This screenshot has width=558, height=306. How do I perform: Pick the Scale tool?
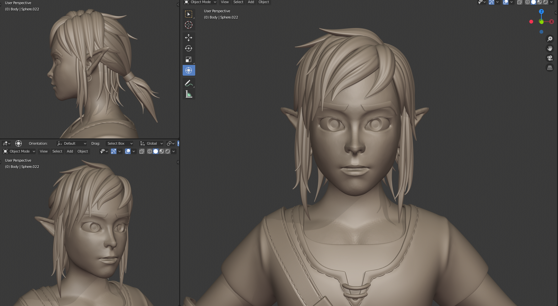tap(189, 59)
